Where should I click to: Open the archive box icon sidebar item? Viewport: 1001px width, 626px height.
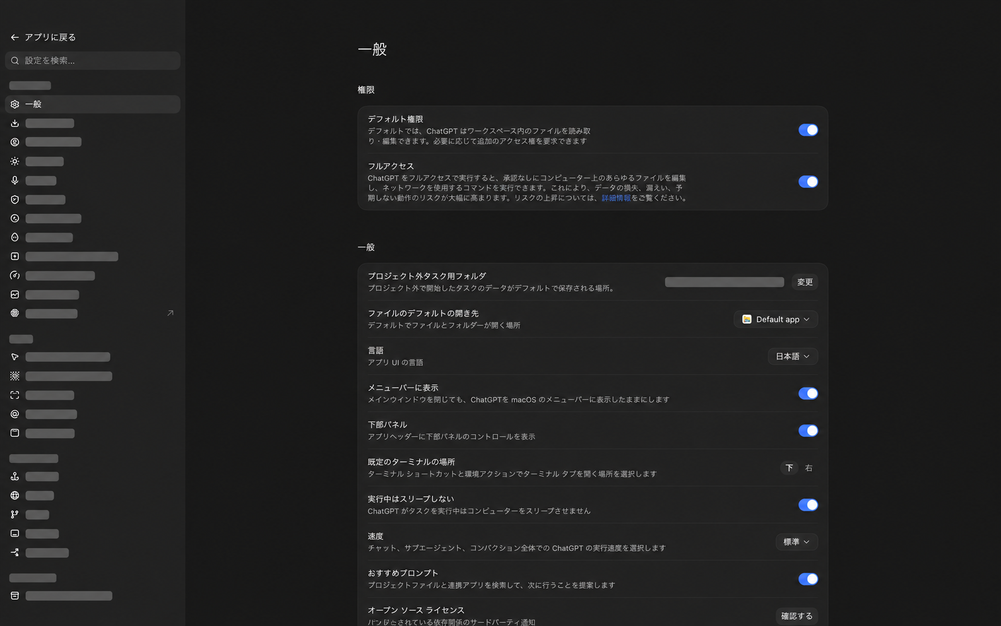click(15, 596)
